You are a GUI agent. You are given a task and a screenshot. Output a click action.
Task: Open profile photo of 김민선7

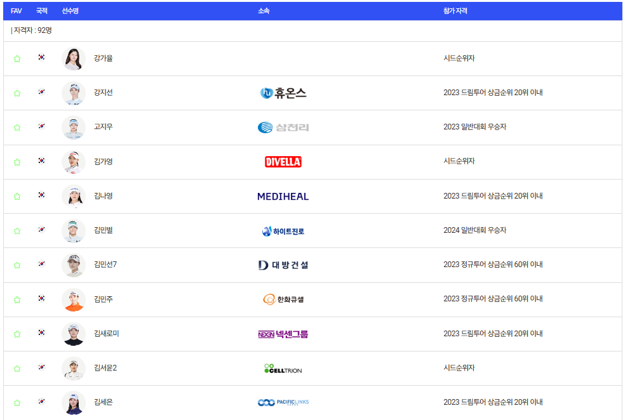[74, 265]
